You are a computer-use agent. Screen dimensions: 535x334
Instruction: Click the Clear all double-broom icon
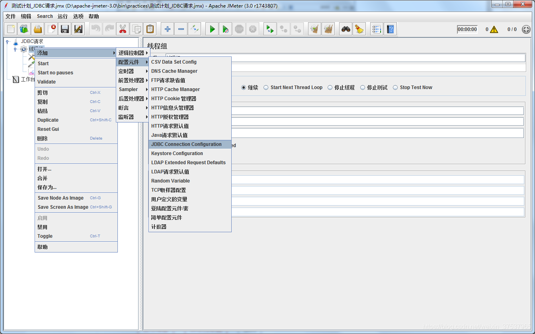(x=328, y=29)
